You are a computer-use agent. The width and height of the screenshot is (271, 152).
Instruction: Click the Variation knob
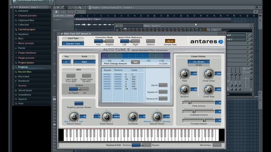pos(185,89)
